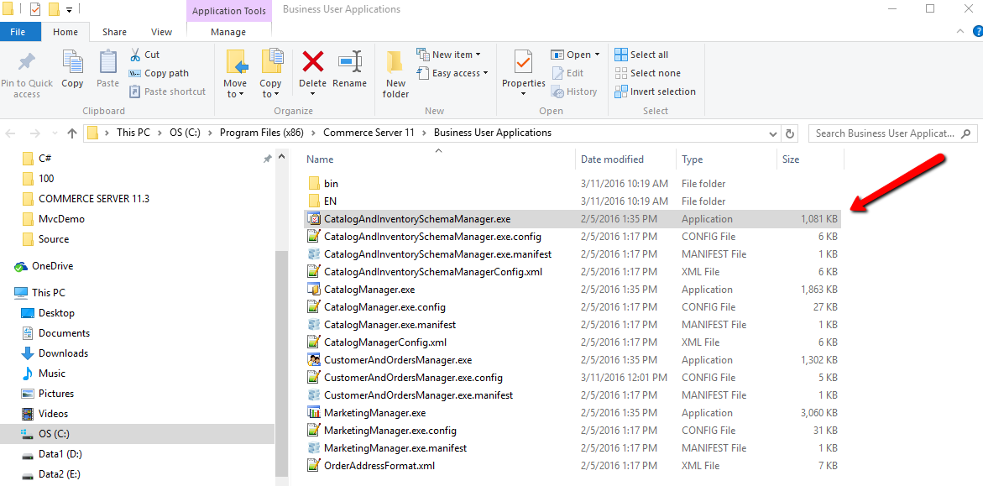This screenshot has height=486, width=983.
Task: Click Invert selection in ribbon
Action: point(655,91)
